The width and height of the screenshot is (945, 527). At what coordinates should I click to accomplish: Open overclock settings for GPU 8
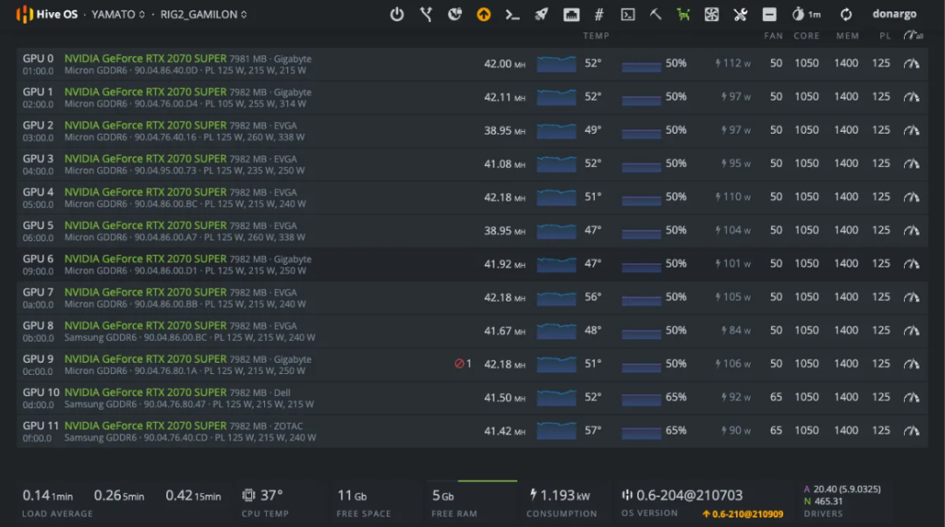click(x=911, y=330)
